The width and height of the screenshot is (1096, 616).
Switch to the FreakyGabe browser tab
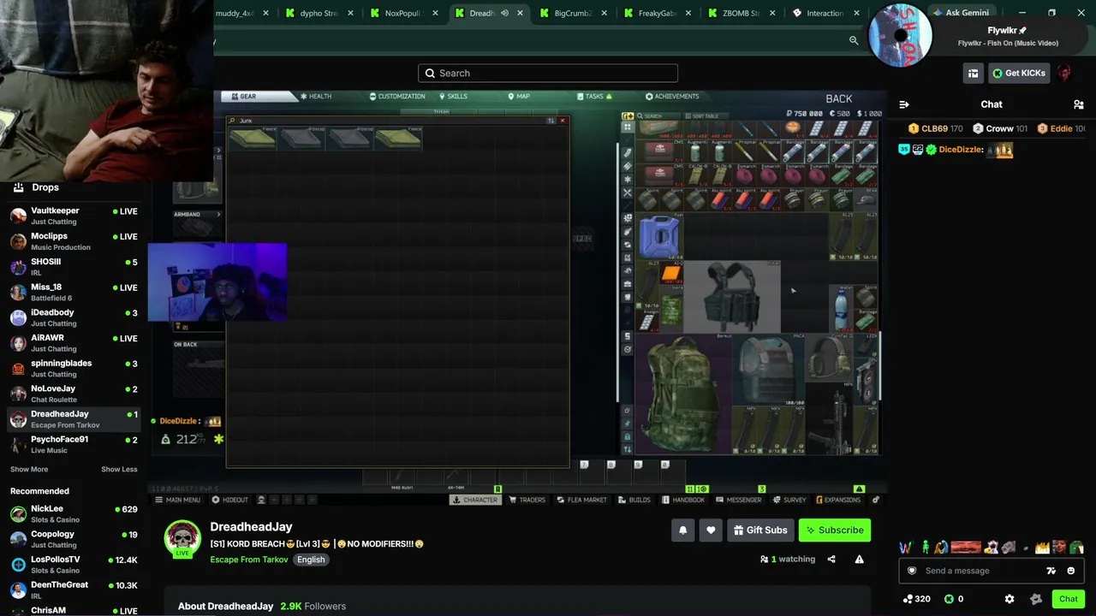658,13
